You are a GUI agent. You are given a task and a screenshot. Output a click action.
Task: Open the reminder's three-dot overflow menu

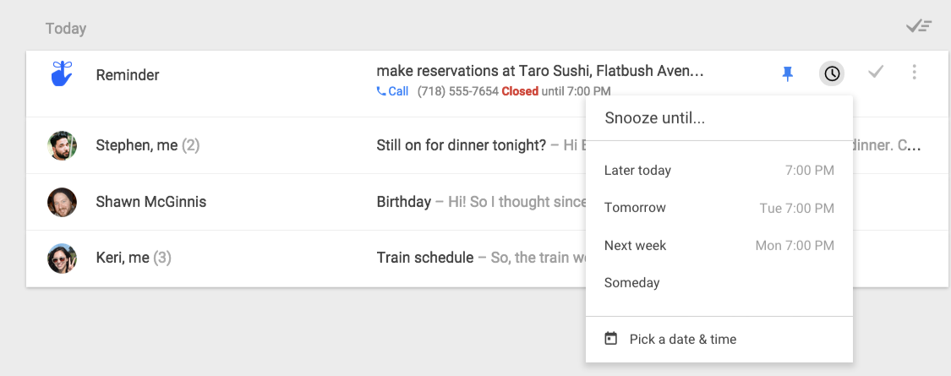pos(914,74)
